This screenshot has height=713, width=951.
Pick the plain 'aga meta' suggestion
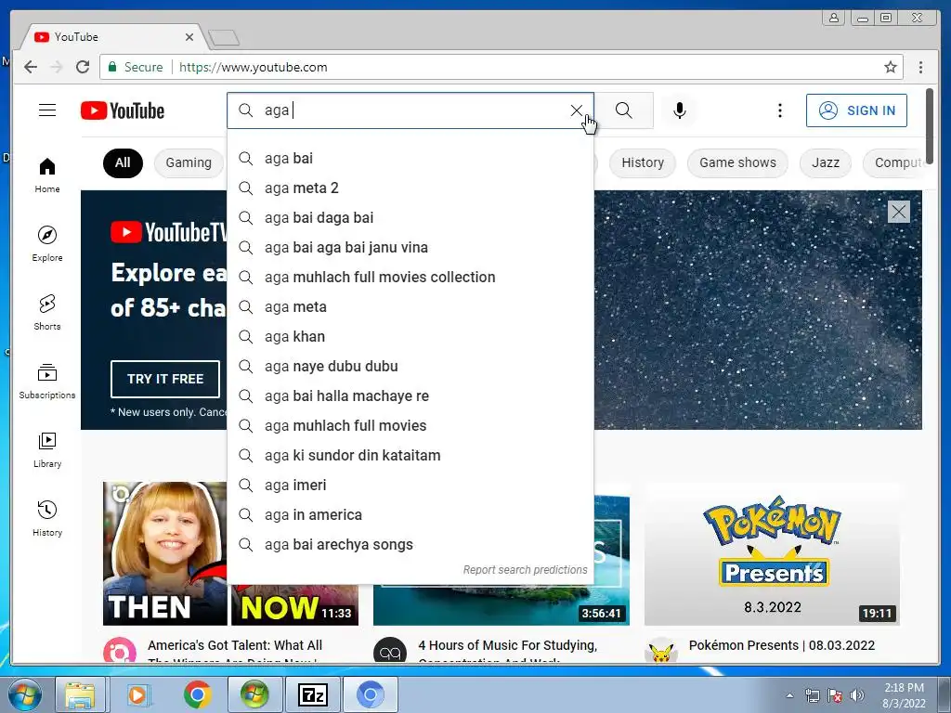[410, 306]
